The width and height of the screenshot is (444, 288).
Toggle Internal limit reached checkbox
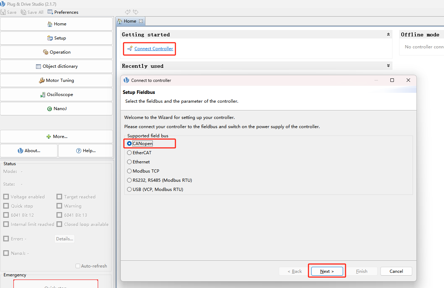point(6,224)
